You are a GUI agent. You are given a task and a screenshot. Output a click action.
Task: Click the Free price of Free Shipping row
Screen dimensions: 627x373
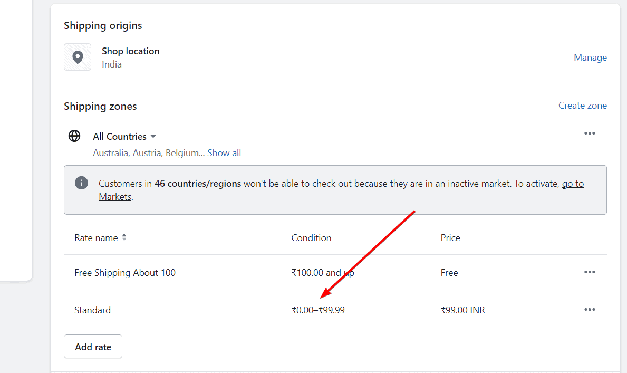coord(449,272)
